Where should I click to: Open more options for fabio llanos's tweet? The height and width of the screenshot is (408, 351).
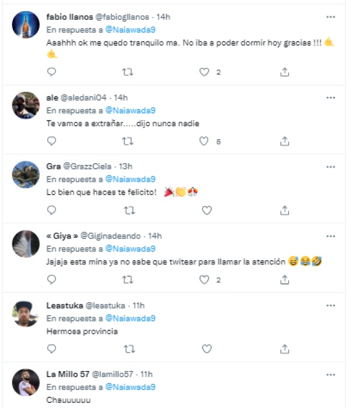coord(331,17)
